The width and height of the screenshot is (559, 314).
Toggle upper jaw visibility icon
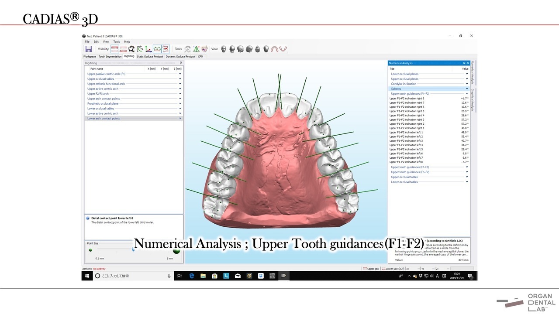(x=115, y=49)
